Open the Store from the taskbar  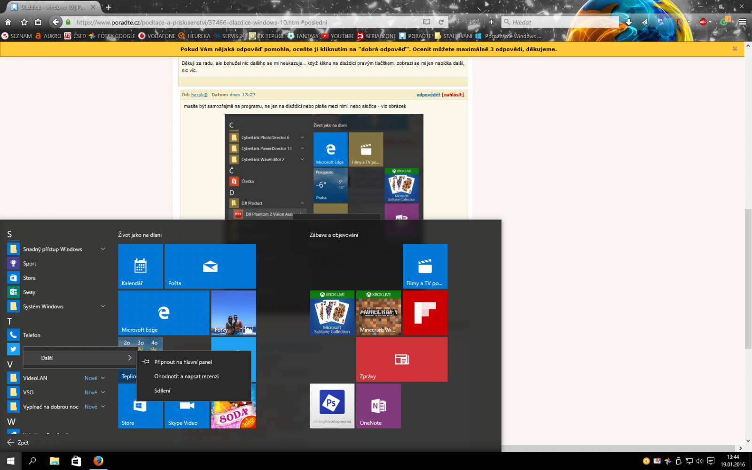76,461
